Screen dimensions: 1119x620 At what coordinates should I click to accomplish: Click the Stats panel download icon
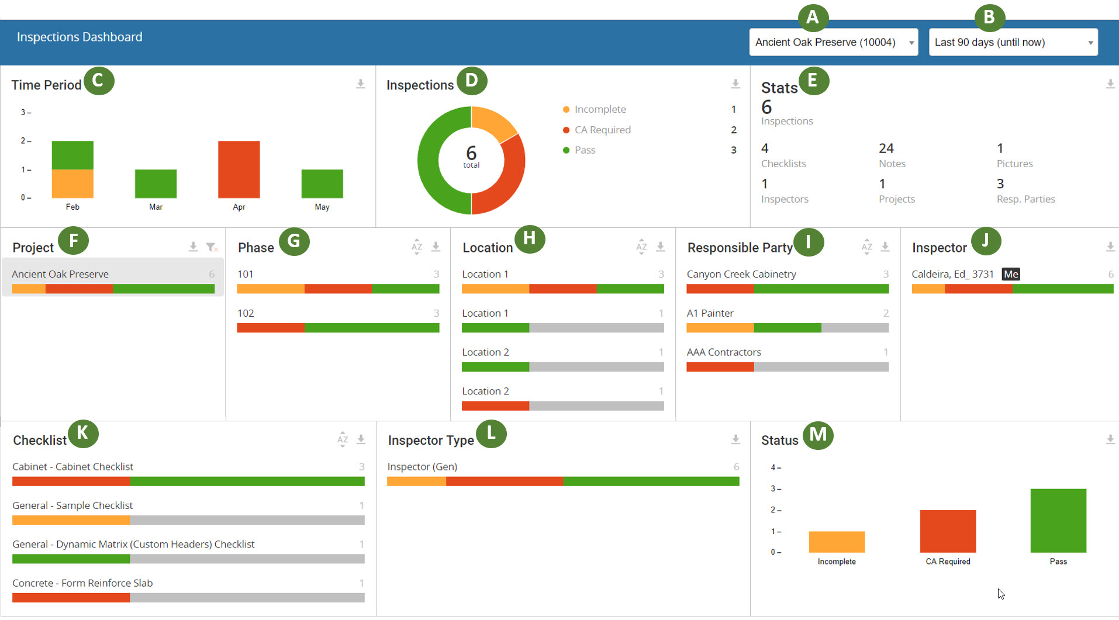tap(1110, 84)
